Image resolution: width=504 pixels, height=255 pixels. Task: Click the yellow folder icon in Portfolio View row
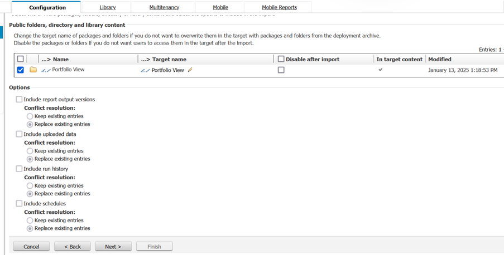click(33, 70)
